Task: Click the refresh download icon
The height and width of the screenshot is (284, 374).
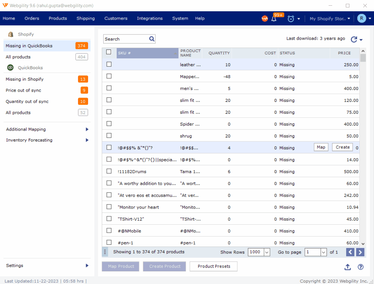Action: pos(354,39)
